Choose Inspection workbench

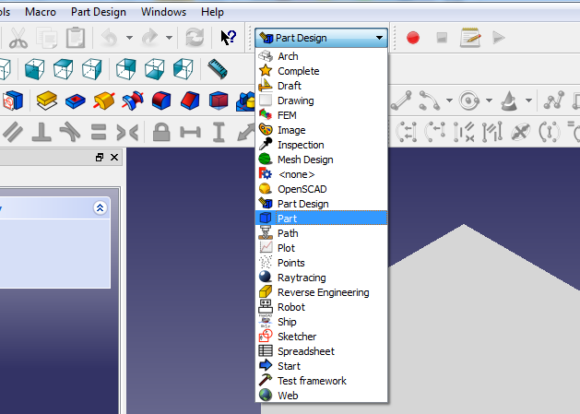coord(321,145)
